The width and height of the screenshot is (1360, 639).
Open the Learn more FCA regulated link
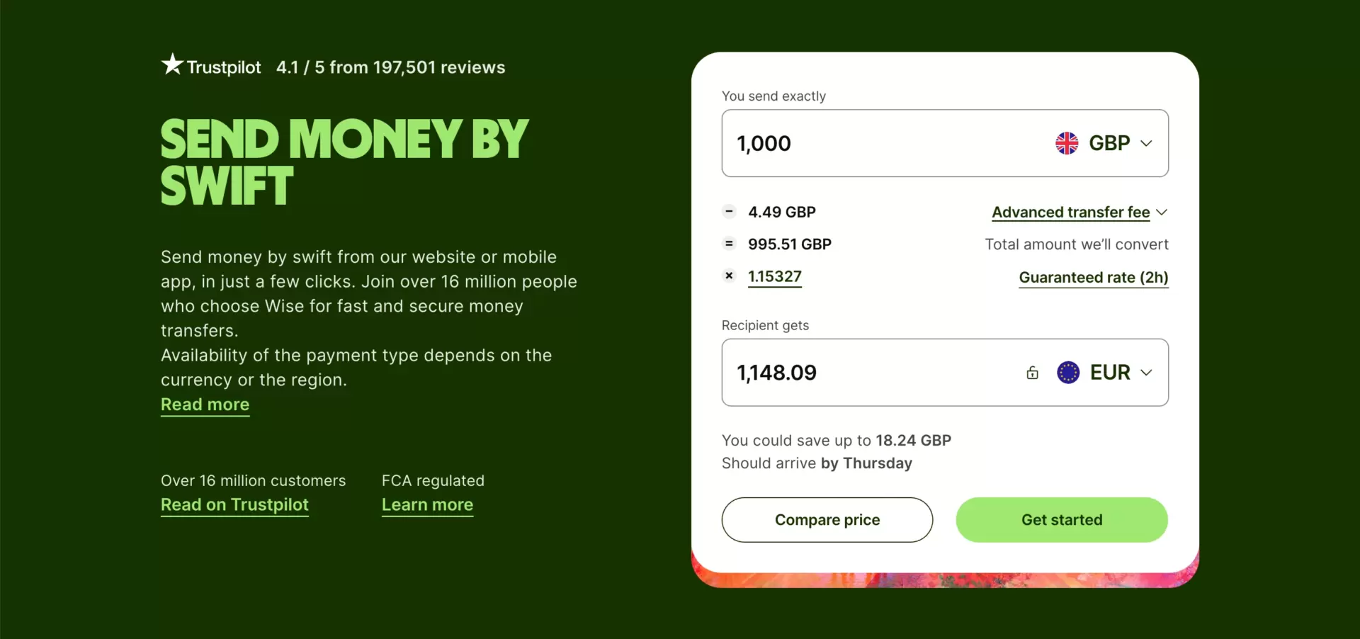point(427,504)
